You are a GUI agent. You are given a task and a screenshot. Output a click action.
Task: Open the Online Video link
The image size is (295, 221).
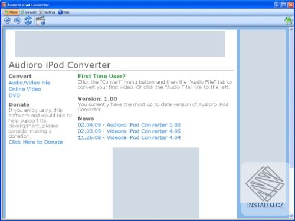(x=25, y=89)
